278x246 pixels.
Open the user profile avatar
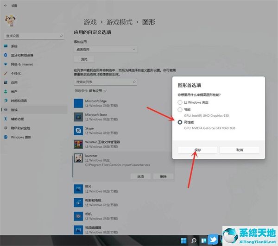pyautogui.click(x=11, y=21)
